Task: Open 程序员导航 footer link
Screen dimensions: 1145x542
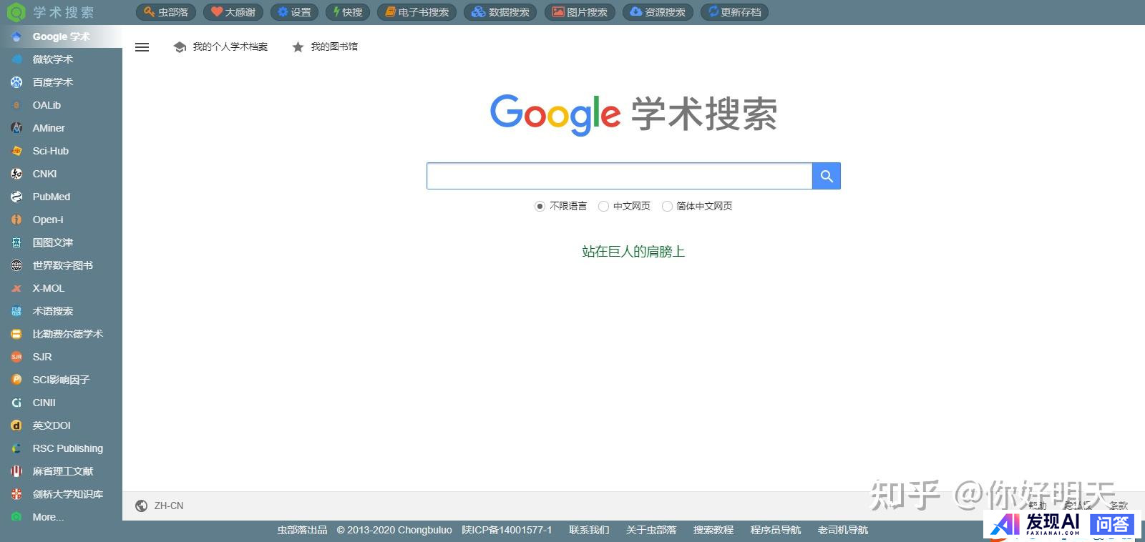Action: pyautogui.click(x=776, y=530)
